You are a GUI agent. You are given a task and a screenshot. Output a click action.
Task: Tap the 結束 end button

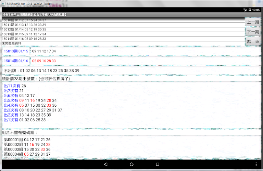point(253,41)
